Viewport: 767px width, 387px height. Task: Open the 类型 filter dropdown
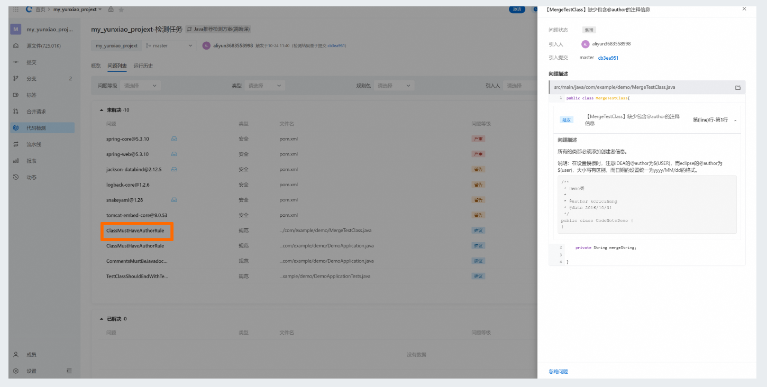point(264,86)
